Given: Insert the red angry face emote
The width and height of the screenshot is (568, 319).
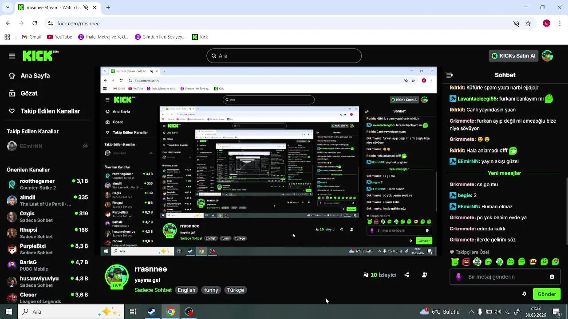Looking at the screenshot, I should [x=466, y=262].
